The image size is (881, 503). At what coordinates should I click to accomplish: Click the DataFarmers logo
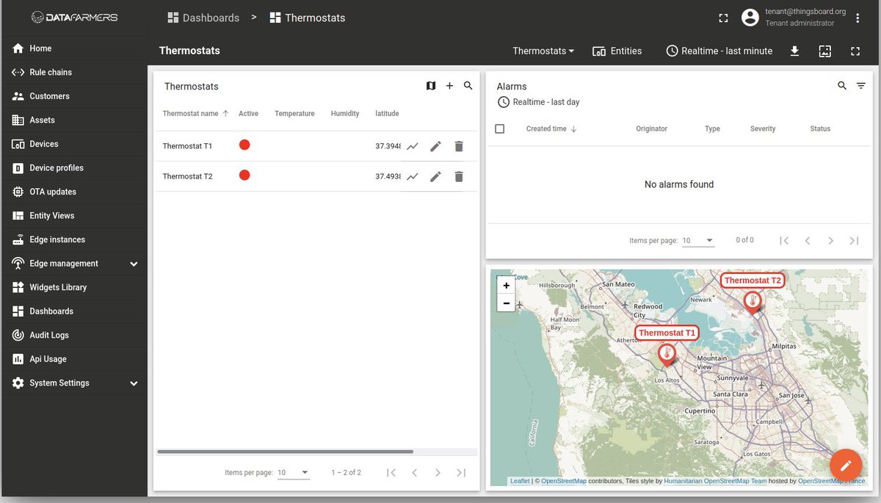[x=74, y=17]
